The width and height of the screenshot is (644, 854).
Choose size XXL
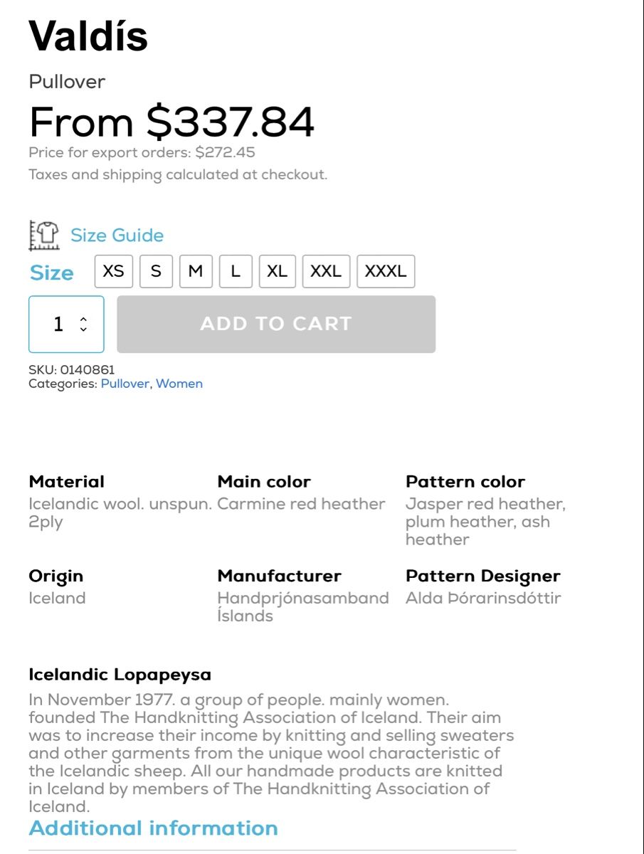tap(326, 271)
